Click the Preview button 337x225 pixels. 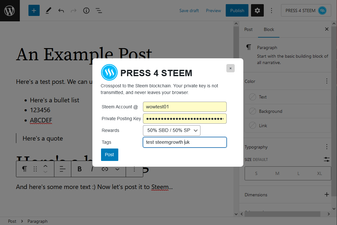(213, 11)
